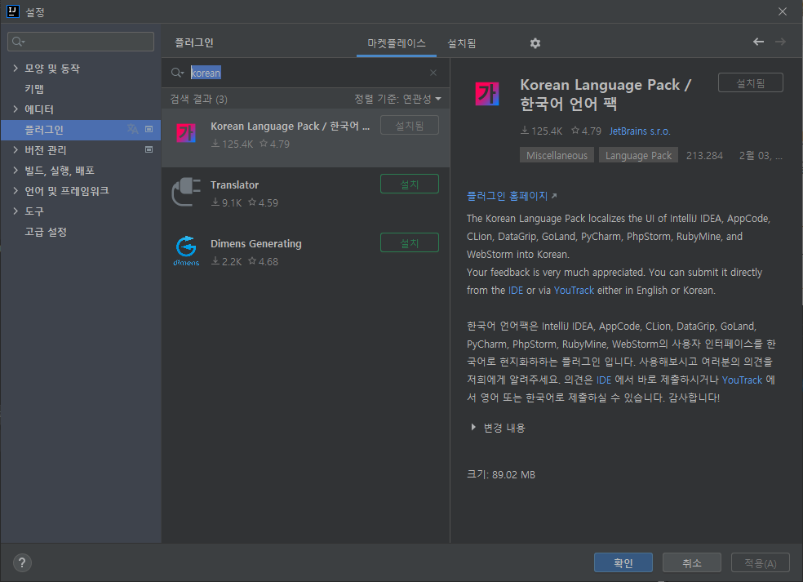Install the Dimens Generating plugin

point(409,243)
